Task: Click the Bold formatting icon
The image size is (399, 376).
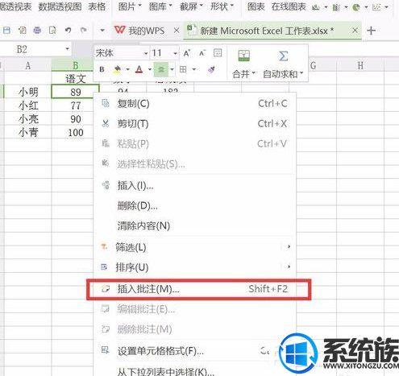Action: [102, 69]
